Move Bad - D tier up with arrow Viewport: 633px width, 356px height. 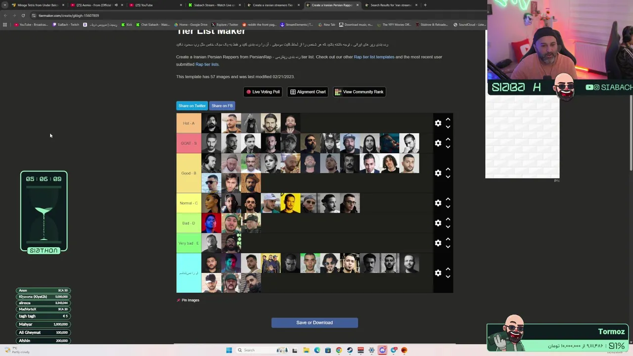tap(448, 219)
